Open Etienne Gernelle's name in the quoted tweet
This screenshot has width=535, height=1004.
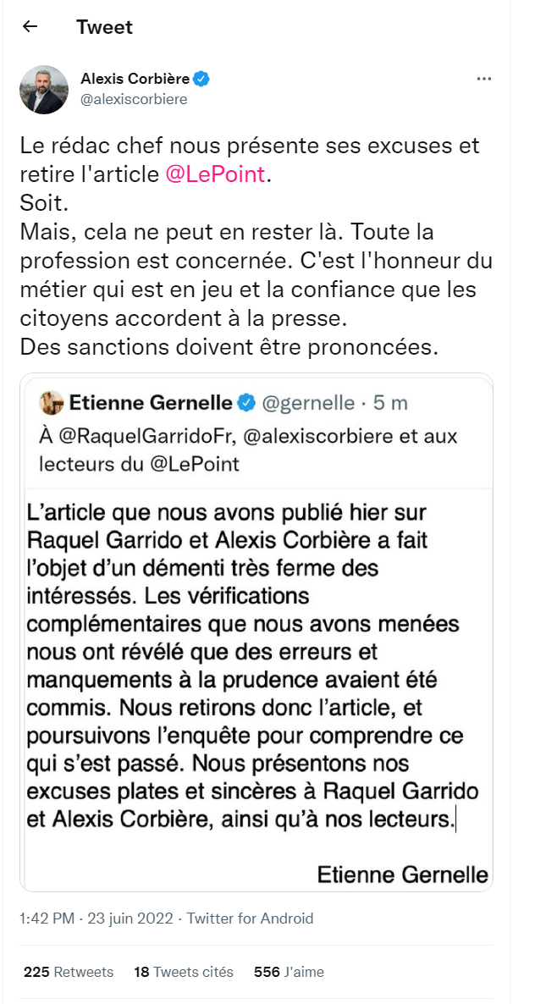[x=151, y=403]
